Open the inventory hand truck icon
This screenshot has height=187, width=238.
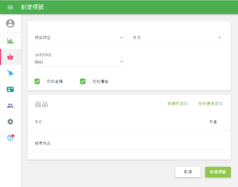(x=10, y=73)
